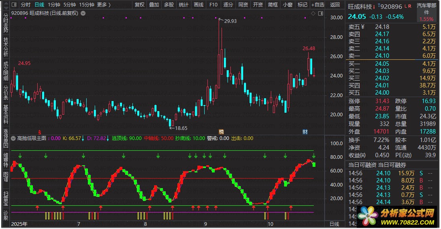Image resolution: width=441 pixels, height=229 pixels.
Task: Select the 1分钟 period tab
Action: click(x=54, y=5)
